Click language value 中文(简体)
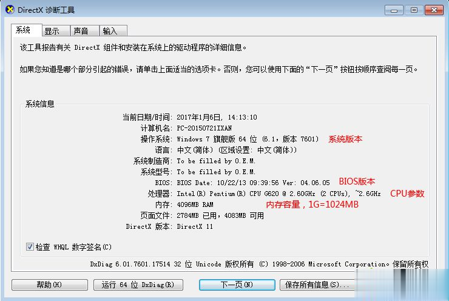Viewport: 449px width, 301px height. click(237, 150)
